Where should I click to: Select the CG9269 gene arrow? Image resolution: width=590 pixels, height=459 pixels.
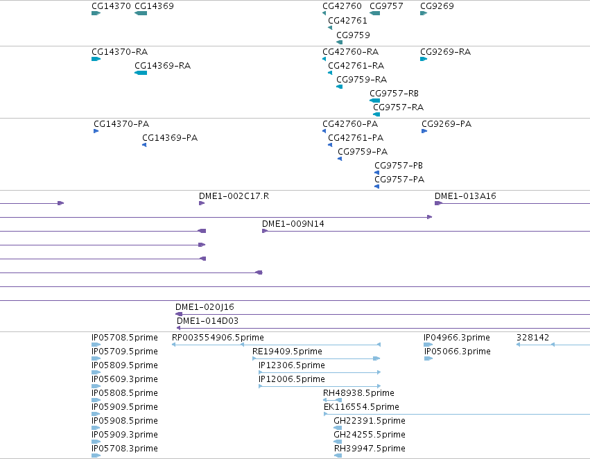pos(424,13)
